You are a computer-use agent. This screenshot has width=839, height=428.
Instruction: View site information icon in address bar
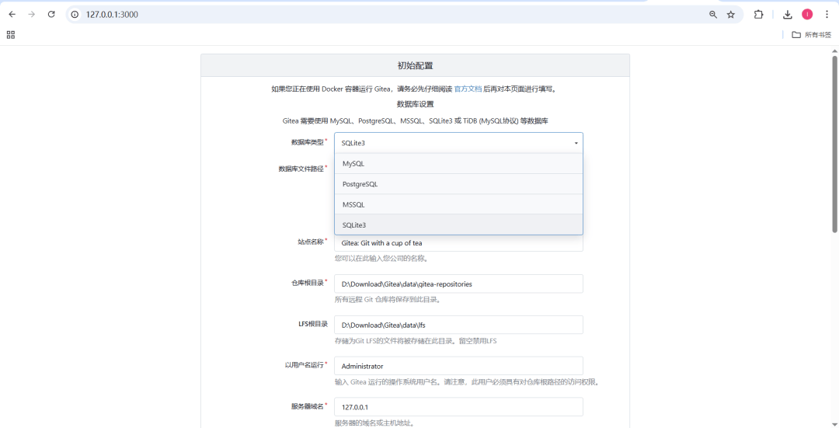[x=75, y=15]
